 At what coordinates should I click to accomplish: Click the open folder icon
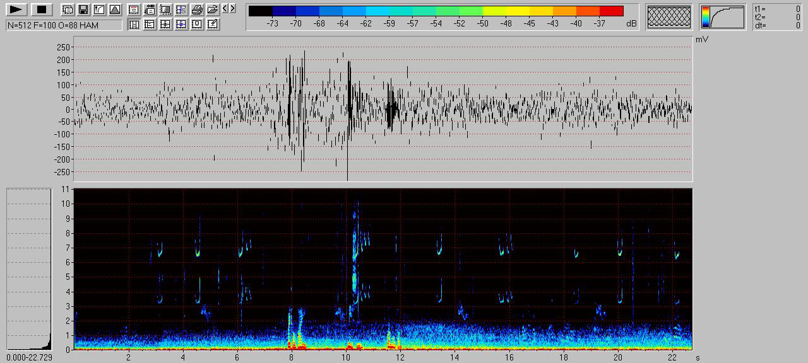213,9
